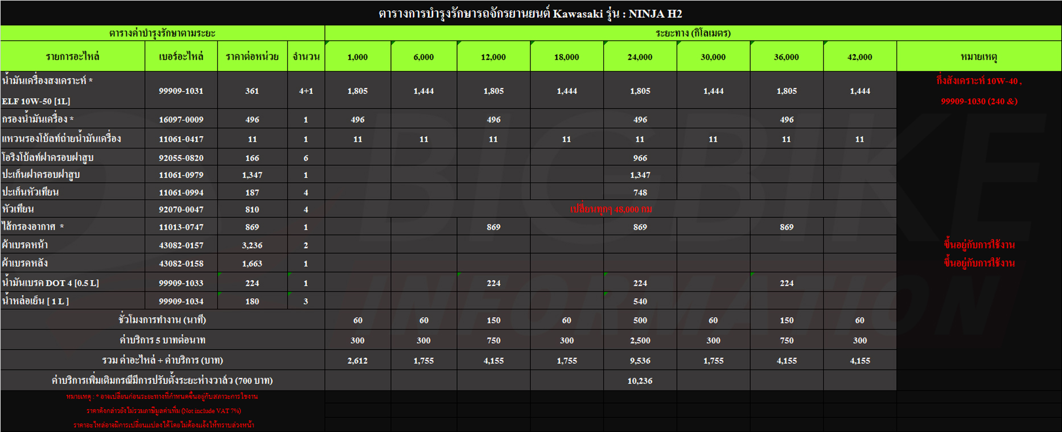The image size is (1062, 432).
Task: Select the ขึ้นอยู่กับการใช้งาน remark for ผ้าเบรคหน้า
Action: point(979,245)
